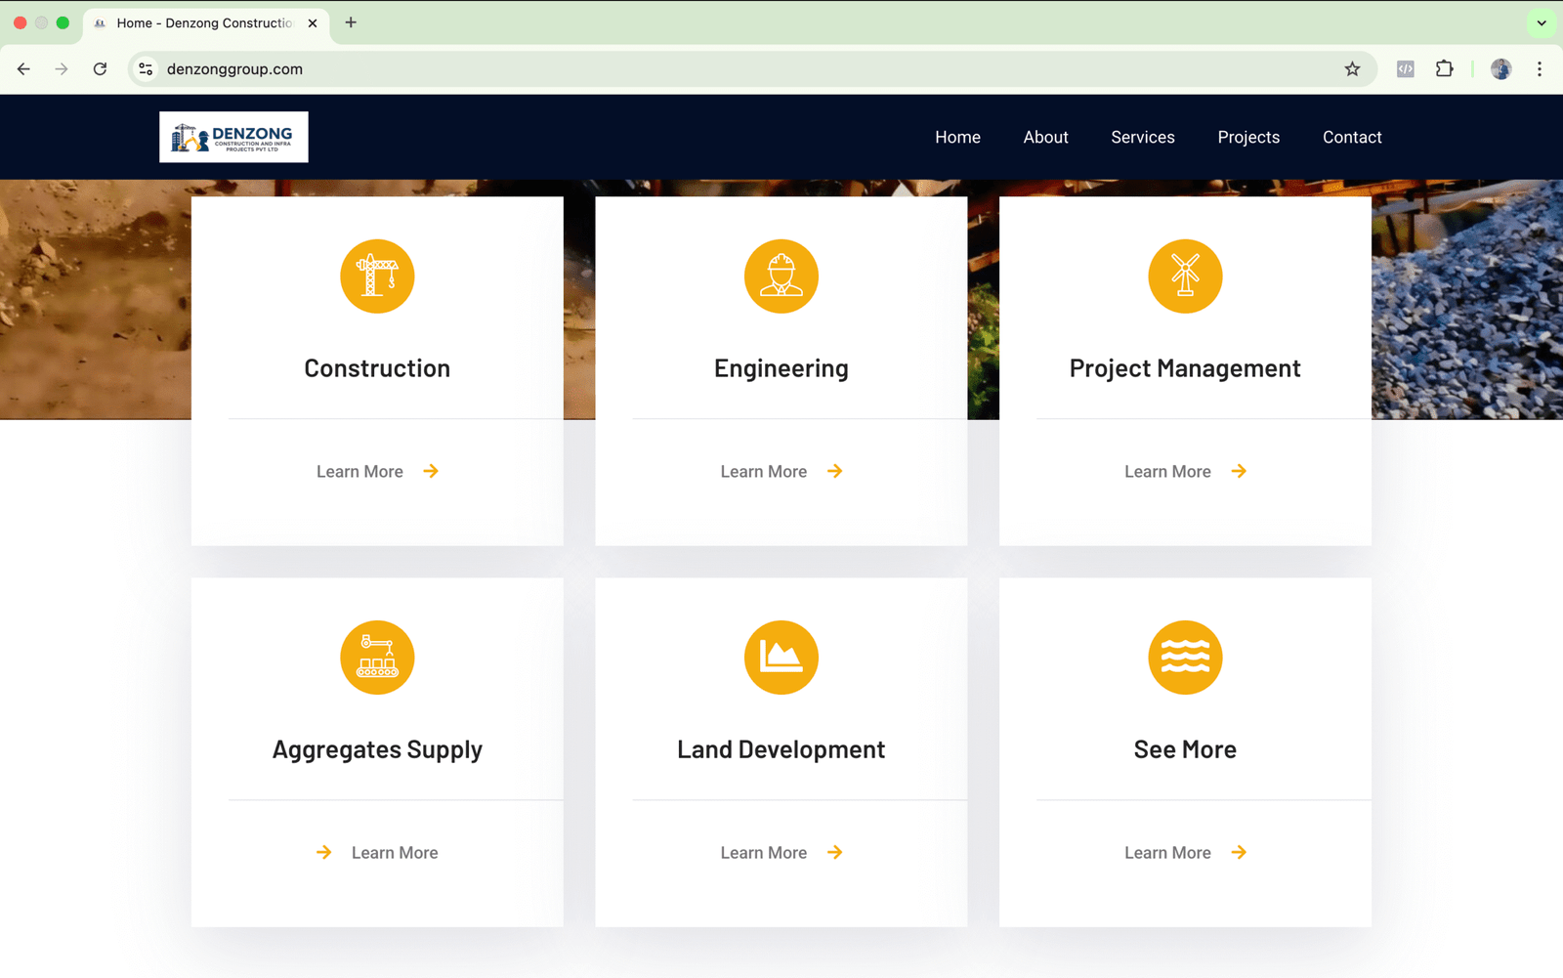
Task: Click the Land Development chart icon
Action: coord(781,658)
